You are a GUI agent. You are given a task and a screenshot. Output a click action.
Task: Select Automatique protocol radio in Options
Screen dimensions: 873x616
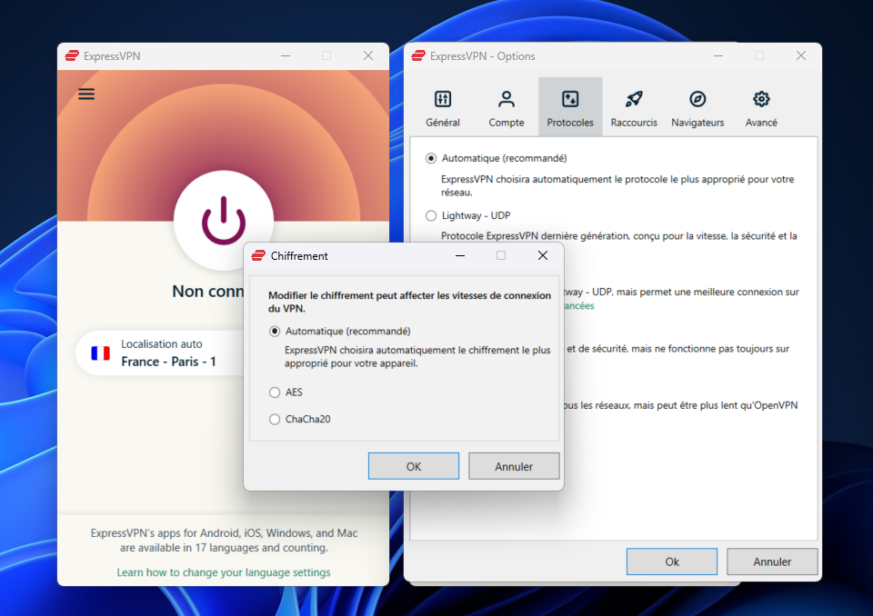pyautogui.click(x=431, y=159)
